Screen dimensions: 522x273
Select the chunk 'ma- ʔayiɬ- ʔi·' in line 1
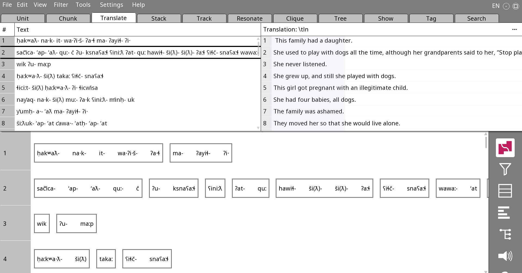pos(201,153)
